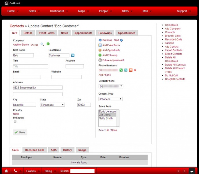Screen dimensions: 199x174
Task: Click the CallProof logo icon
Action: pyautogui.click(x=6, y=3)
